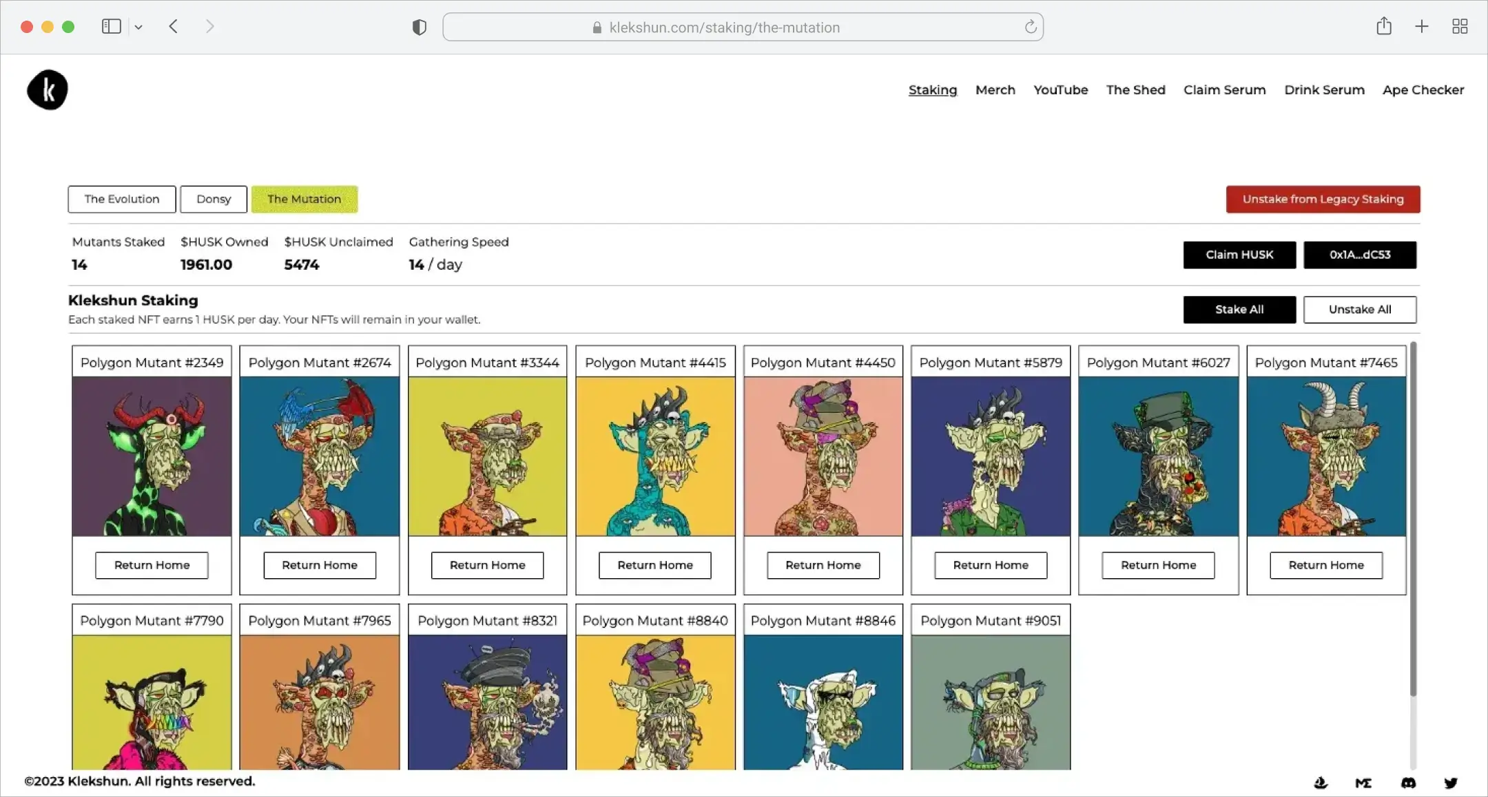Click the Polygon Mutant #9051 title
Screen dimensions: 1488x797
tap(991, 621)
